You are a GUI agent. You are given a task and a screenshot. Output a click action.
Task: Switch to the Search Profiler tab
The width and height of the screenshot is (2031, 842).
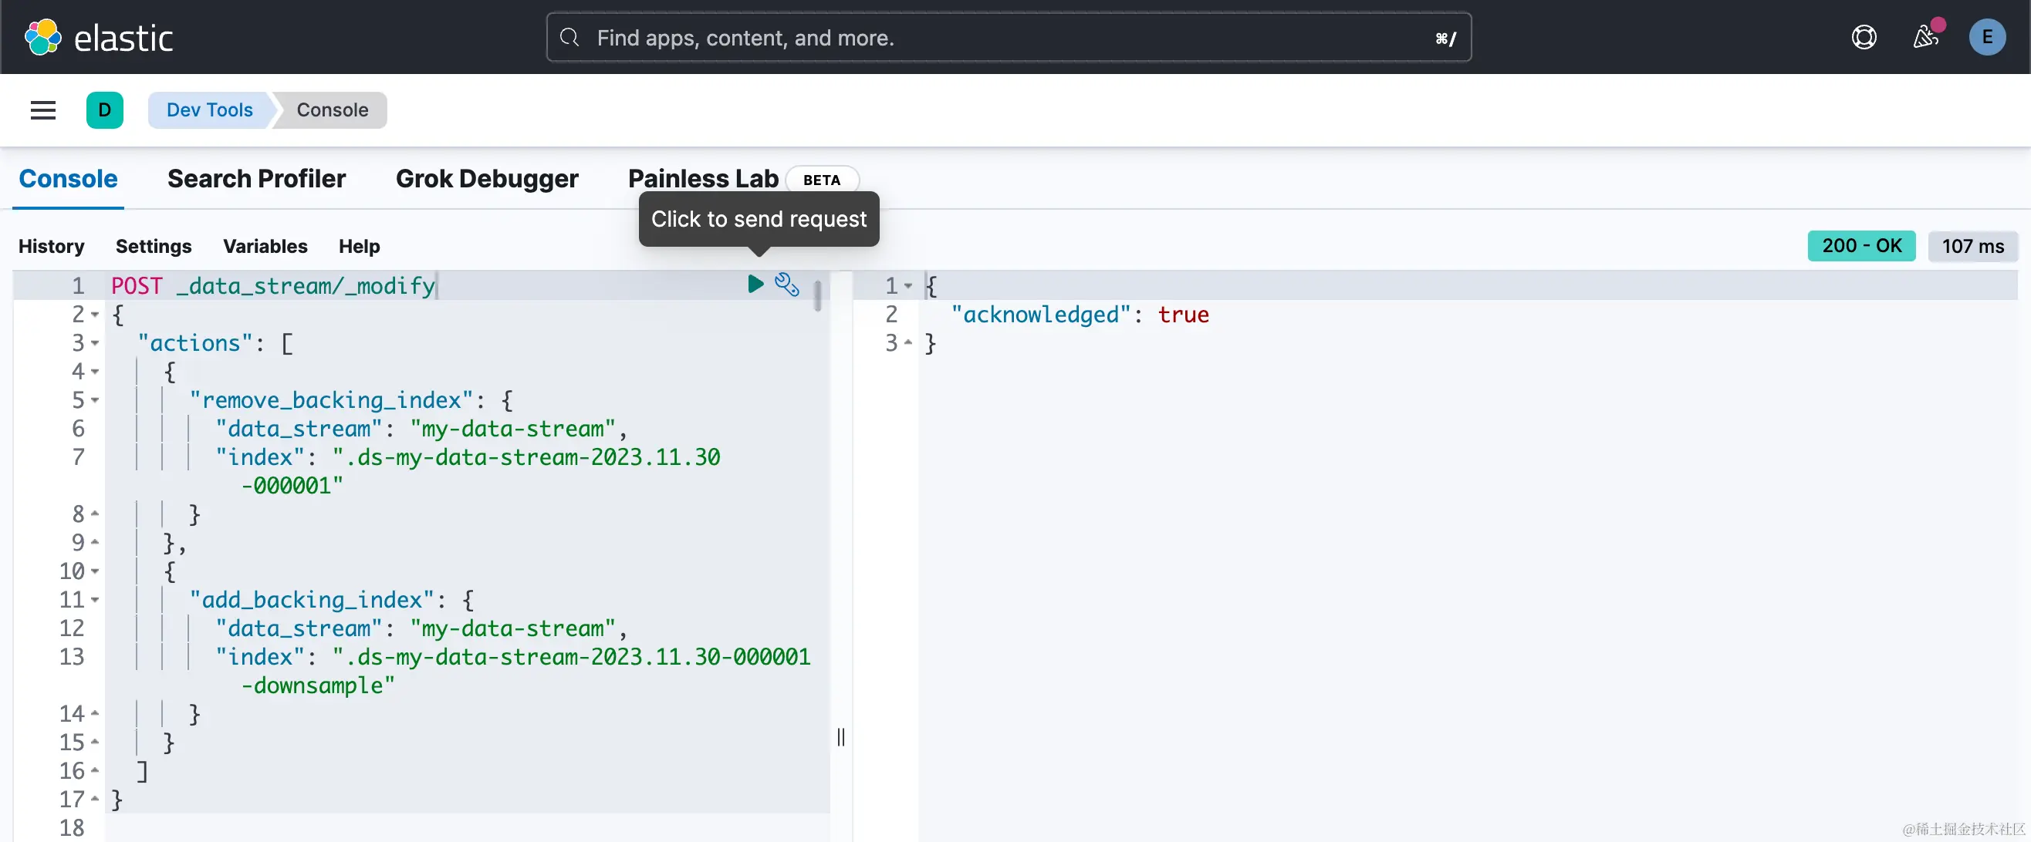coord(256,179)
